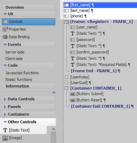Image resolution: width=137 pixels, height=143 pixels.
Task: Collapse the Events section arrow
Action: coord(5,45)
